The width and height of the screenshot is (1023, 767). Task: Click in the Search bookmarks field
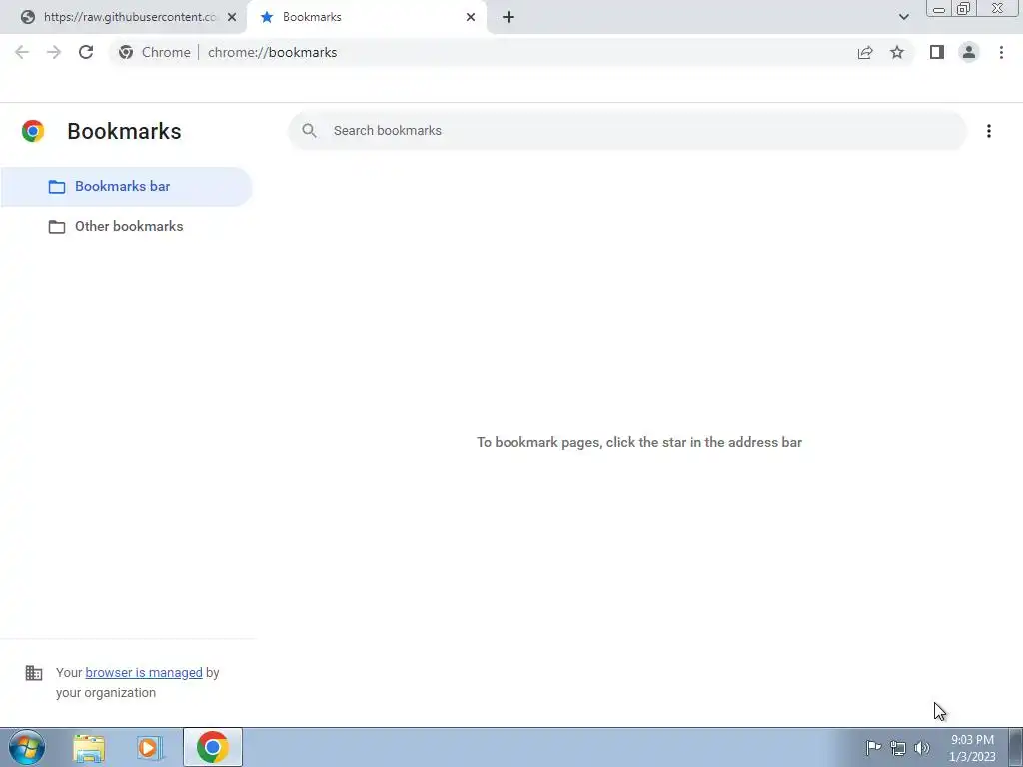coord(627,131)
